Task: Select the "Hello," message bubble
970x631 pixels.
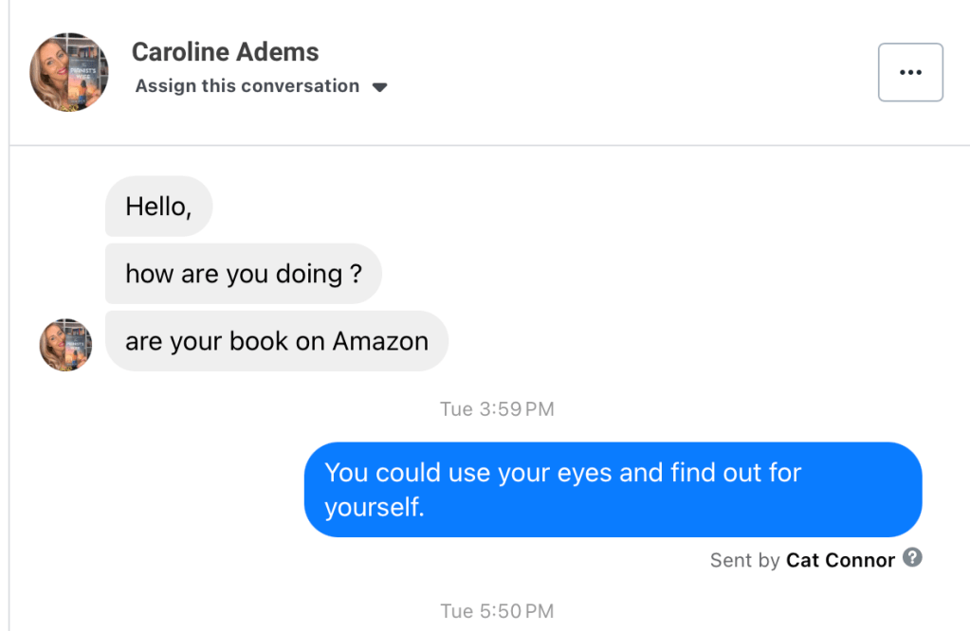Action: point(158,207)
